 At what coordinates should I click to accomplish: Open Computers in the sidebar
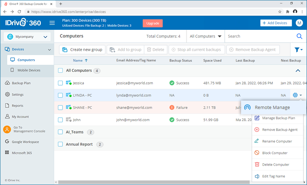point(30,60)
